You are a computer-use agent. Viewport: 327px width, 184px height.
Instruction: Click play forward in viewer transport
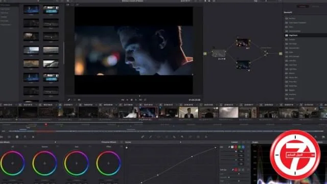136,100
